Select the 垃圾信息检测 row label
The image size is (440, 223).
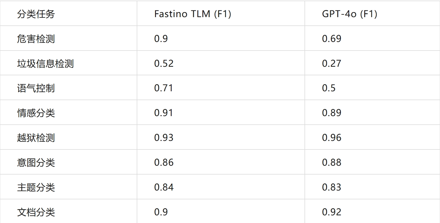[45, 64]
